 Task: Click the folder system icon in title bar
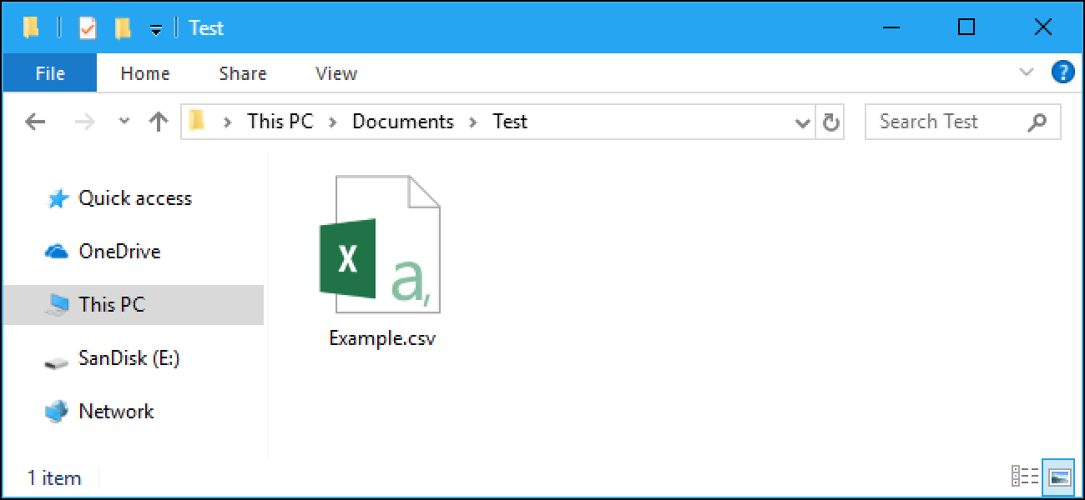tap(32, 27)
